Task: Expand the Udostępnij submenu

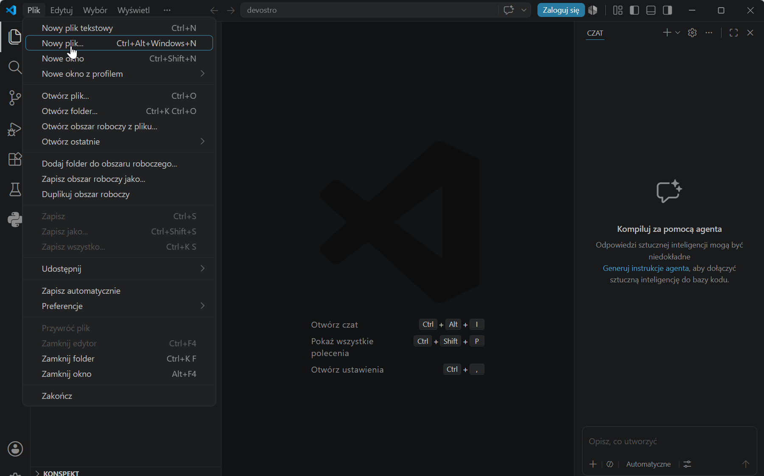Action: 119,269
